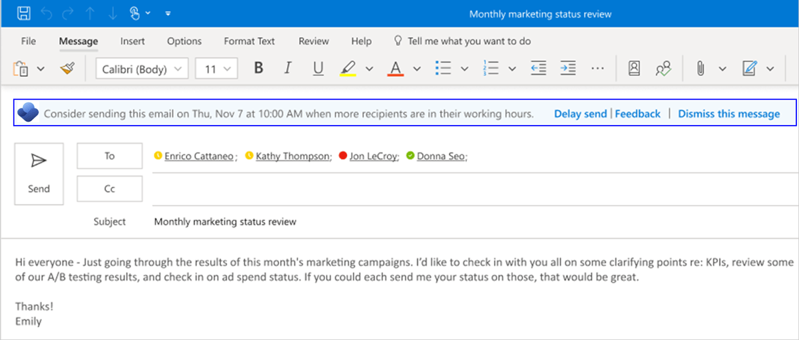Toggle Underline formatting
This screenshot has height=340, width=799.
(318, 69)
